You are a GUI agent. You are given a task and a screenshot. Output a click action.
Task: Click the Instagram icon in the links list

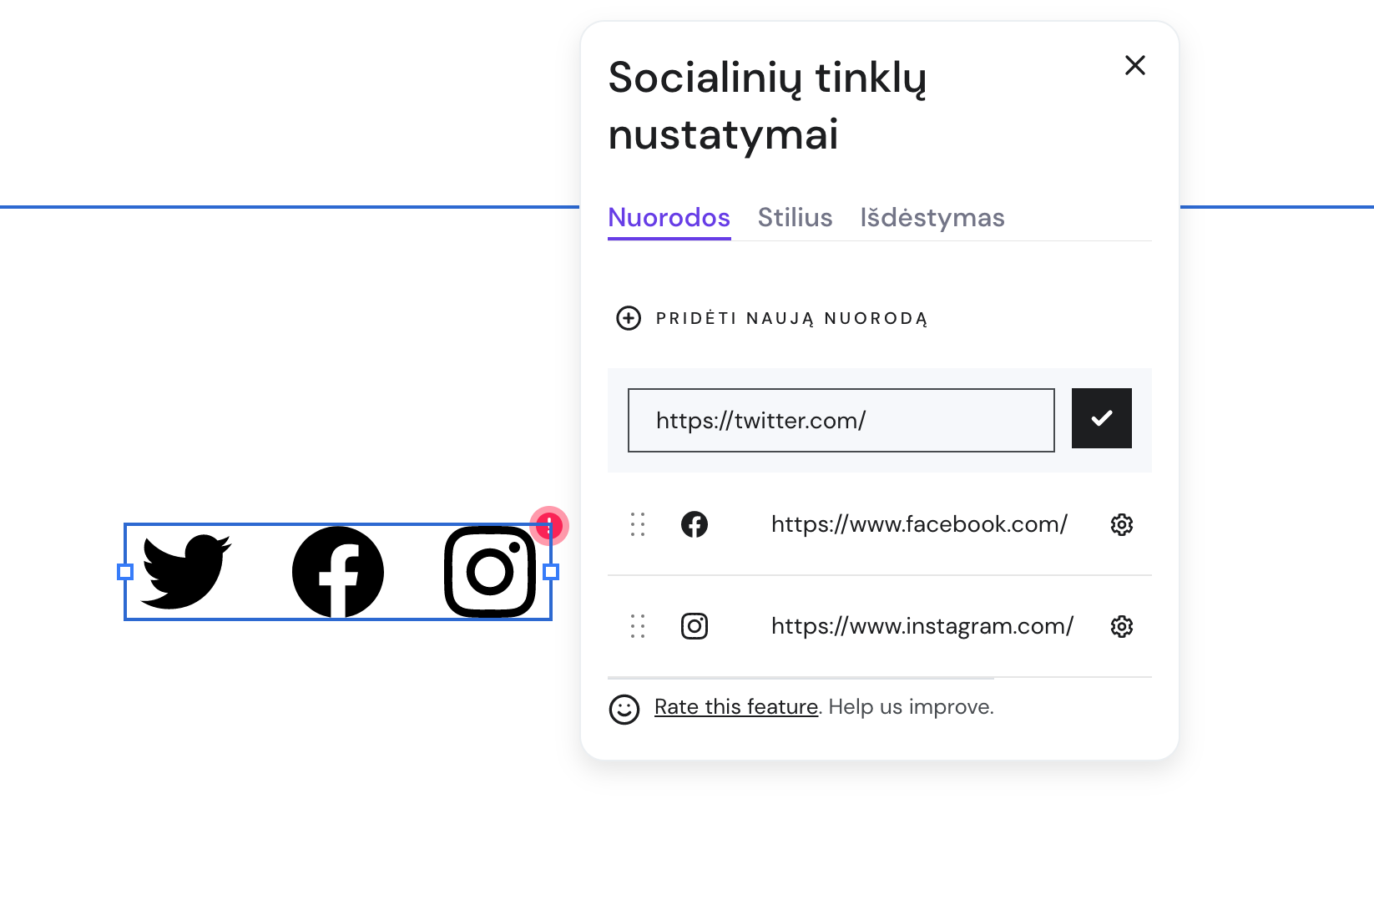tap(695, 626)
